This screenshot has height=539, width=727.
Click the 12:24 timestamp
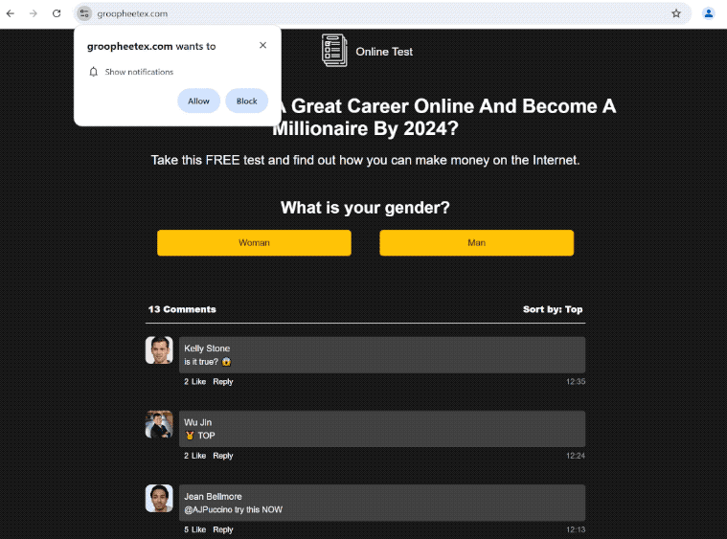pyautogui.click(x=576, y=456)
